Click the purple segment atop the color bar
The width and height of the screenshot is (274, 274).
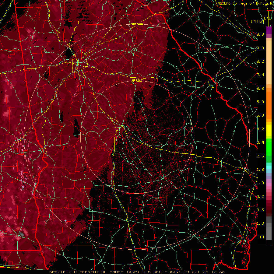[x=269, y=30]
